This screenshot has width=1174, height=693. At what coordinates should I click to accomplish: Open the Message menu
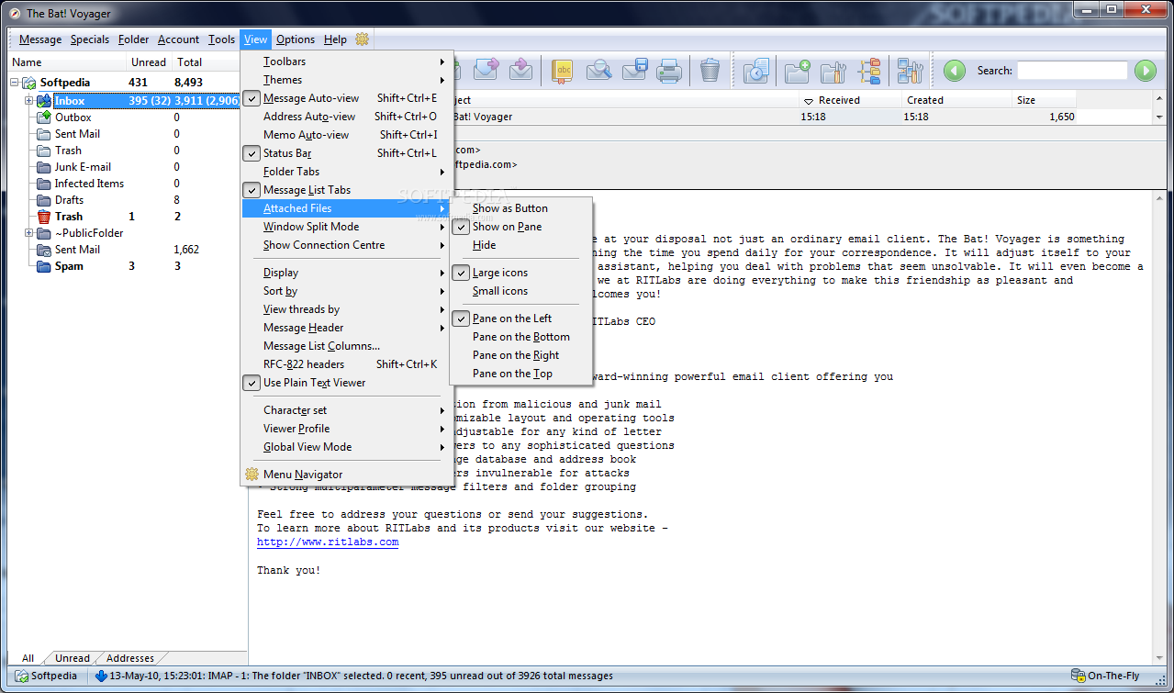click(x=40, y=39)
